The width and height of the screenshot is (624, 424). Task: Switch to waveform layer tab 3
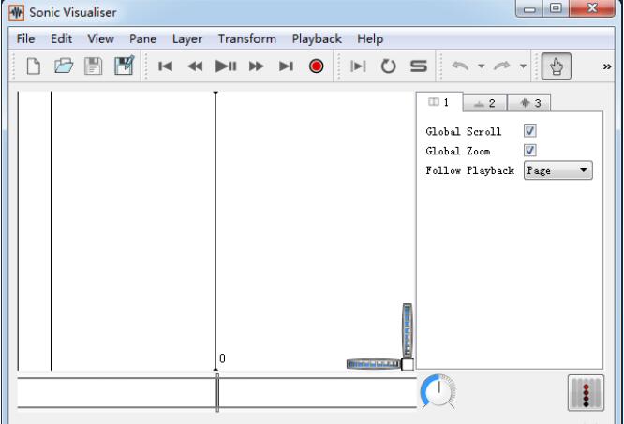click(529, 103)
